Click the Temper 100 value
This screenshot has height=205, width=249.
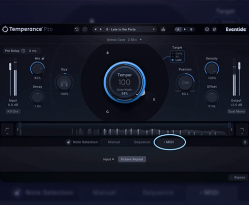coord(124,83)
